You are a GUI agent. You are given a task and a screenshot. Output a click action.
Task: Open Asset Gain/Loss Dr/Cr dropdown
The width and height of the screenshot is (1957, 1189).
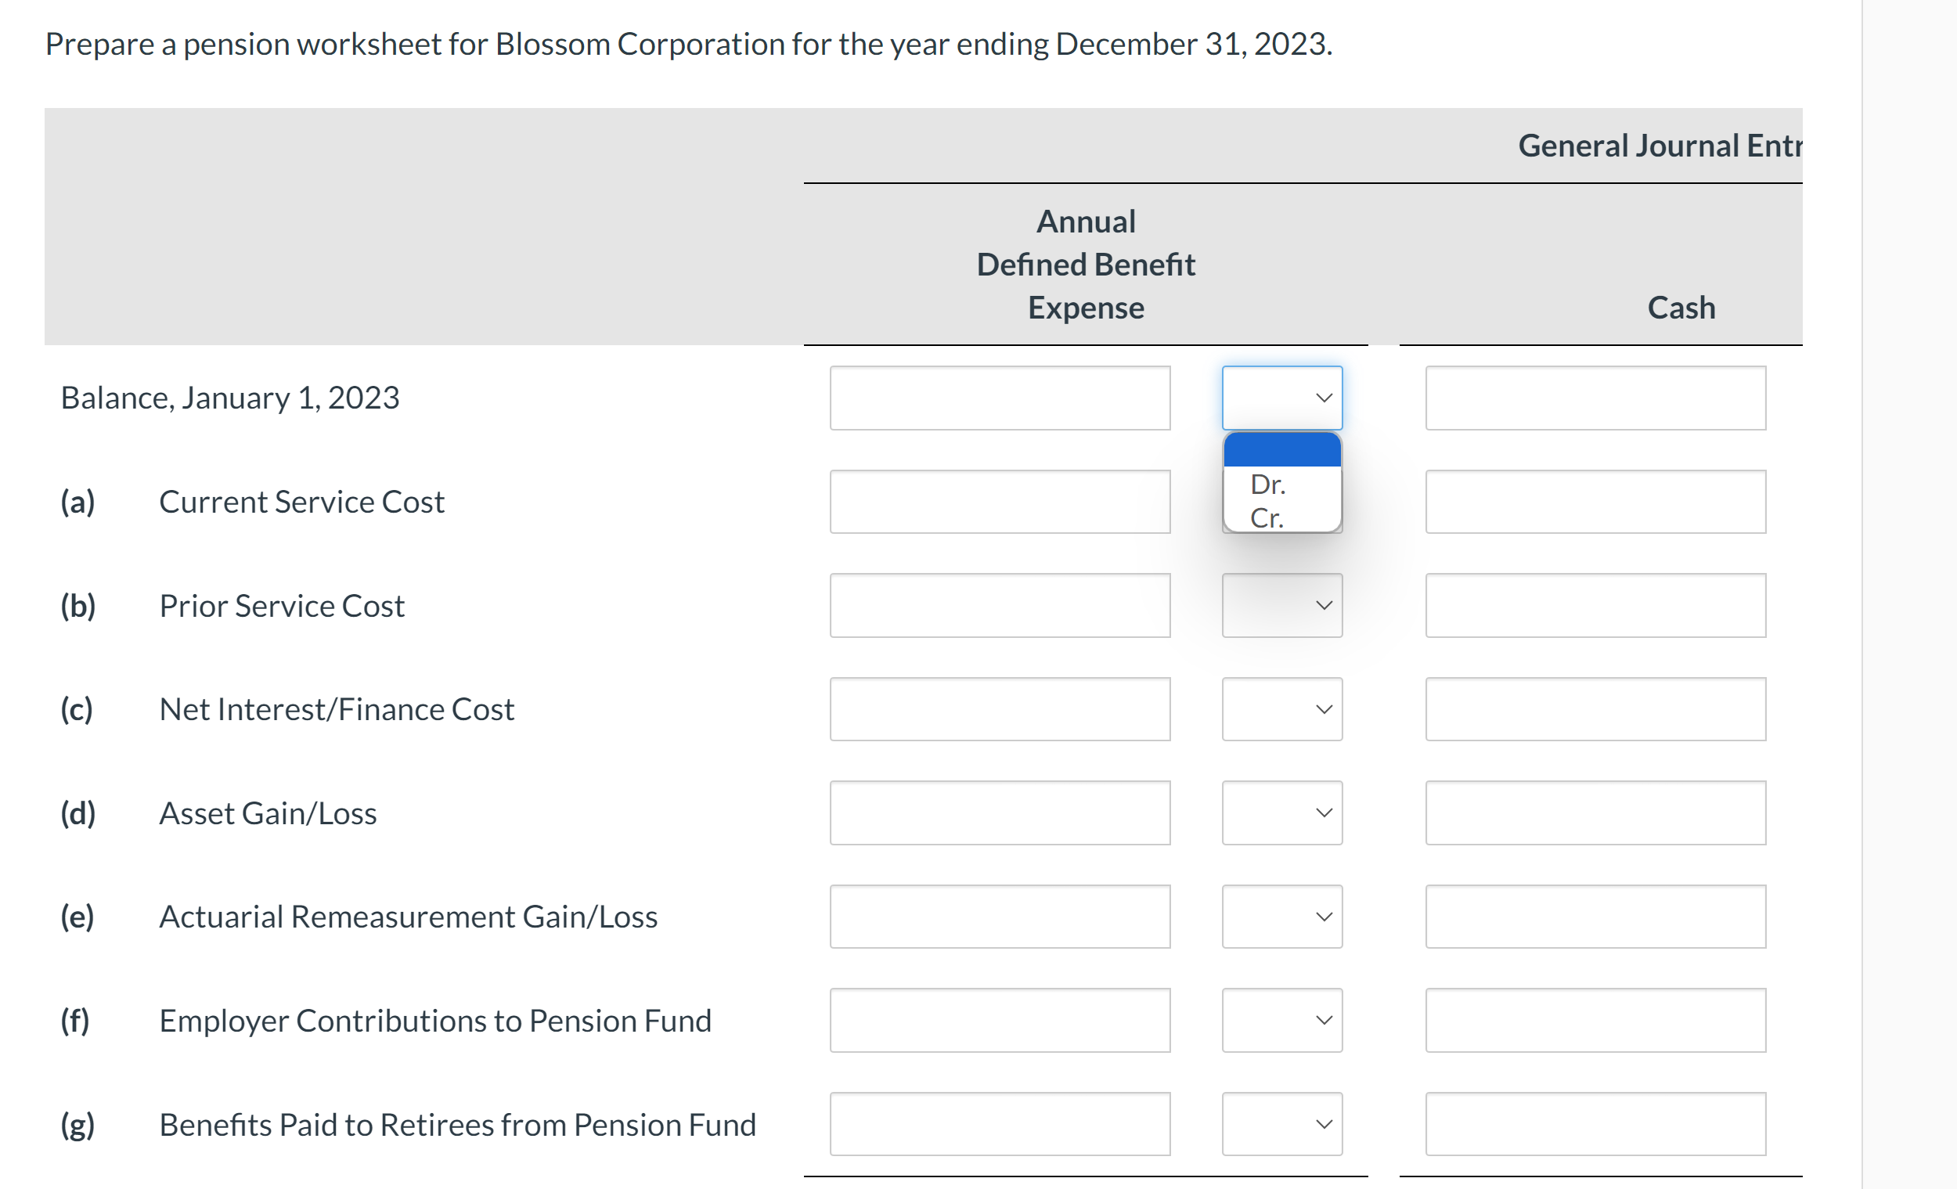(1281, 812)
